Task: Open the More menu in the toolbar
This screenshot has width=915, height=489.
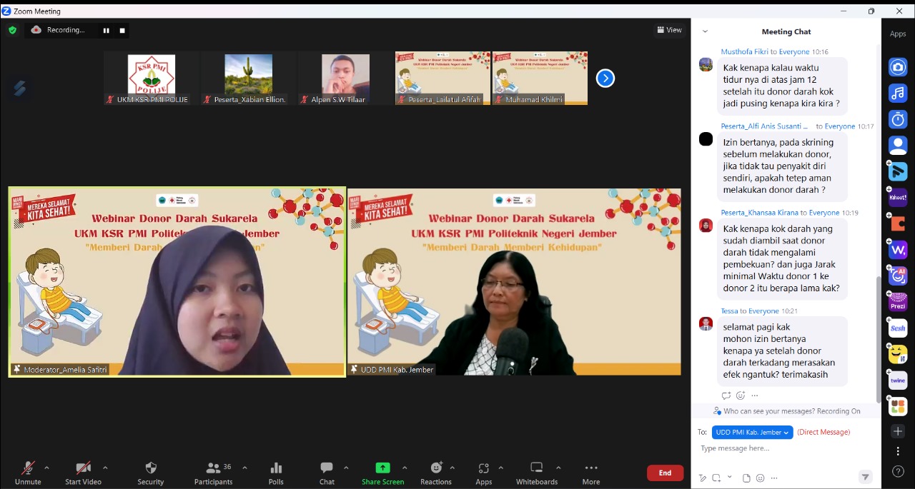Action: tap(590, 472)
